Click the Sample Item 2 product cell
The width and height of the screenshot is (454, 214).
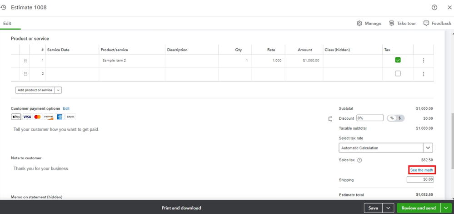click(x=132, y=61)
